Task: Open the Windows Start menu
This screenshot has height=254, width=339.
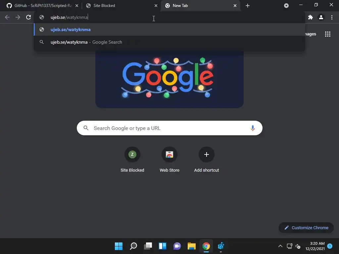Action: [119, 246]
